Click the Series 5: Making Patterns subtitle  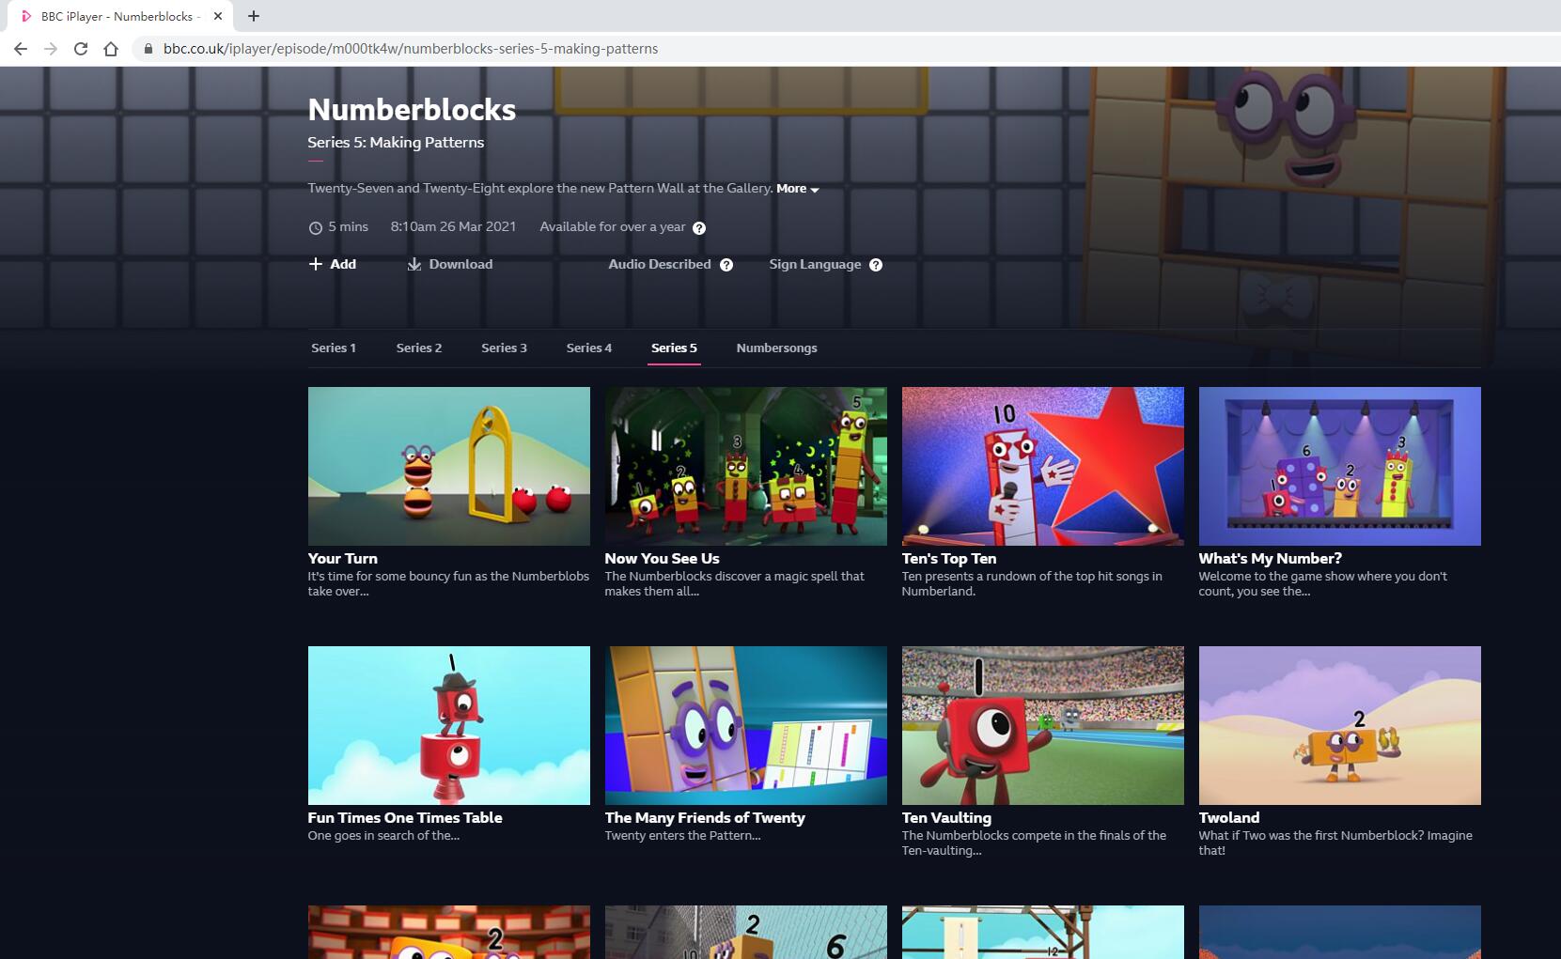tap(396, 143)
